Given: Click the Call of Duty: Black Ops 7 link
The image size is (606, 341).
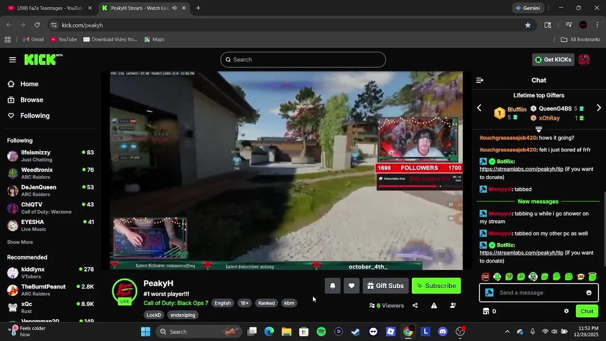Looking at the screenshot, I should pos(176,303).
